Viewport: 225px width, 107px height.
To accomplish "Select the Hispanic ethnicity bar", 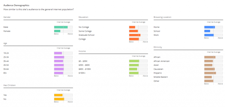I will tap(214, 73).
